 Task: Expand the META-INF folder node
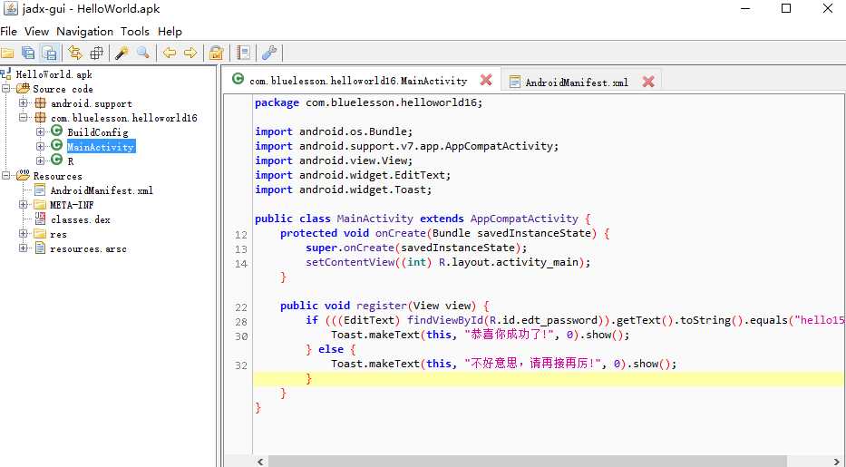[24, 205]
